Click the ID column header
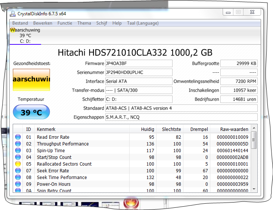 click(28, 129)
